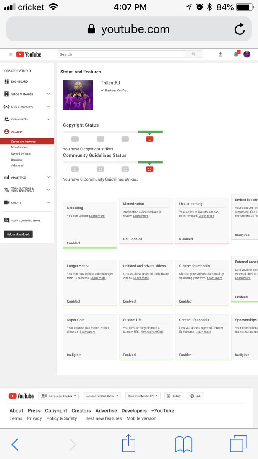Viewport: 258px width, 459px height.
Task: Expand the Live Streaming chevron
Action: (x=49, y=107)
